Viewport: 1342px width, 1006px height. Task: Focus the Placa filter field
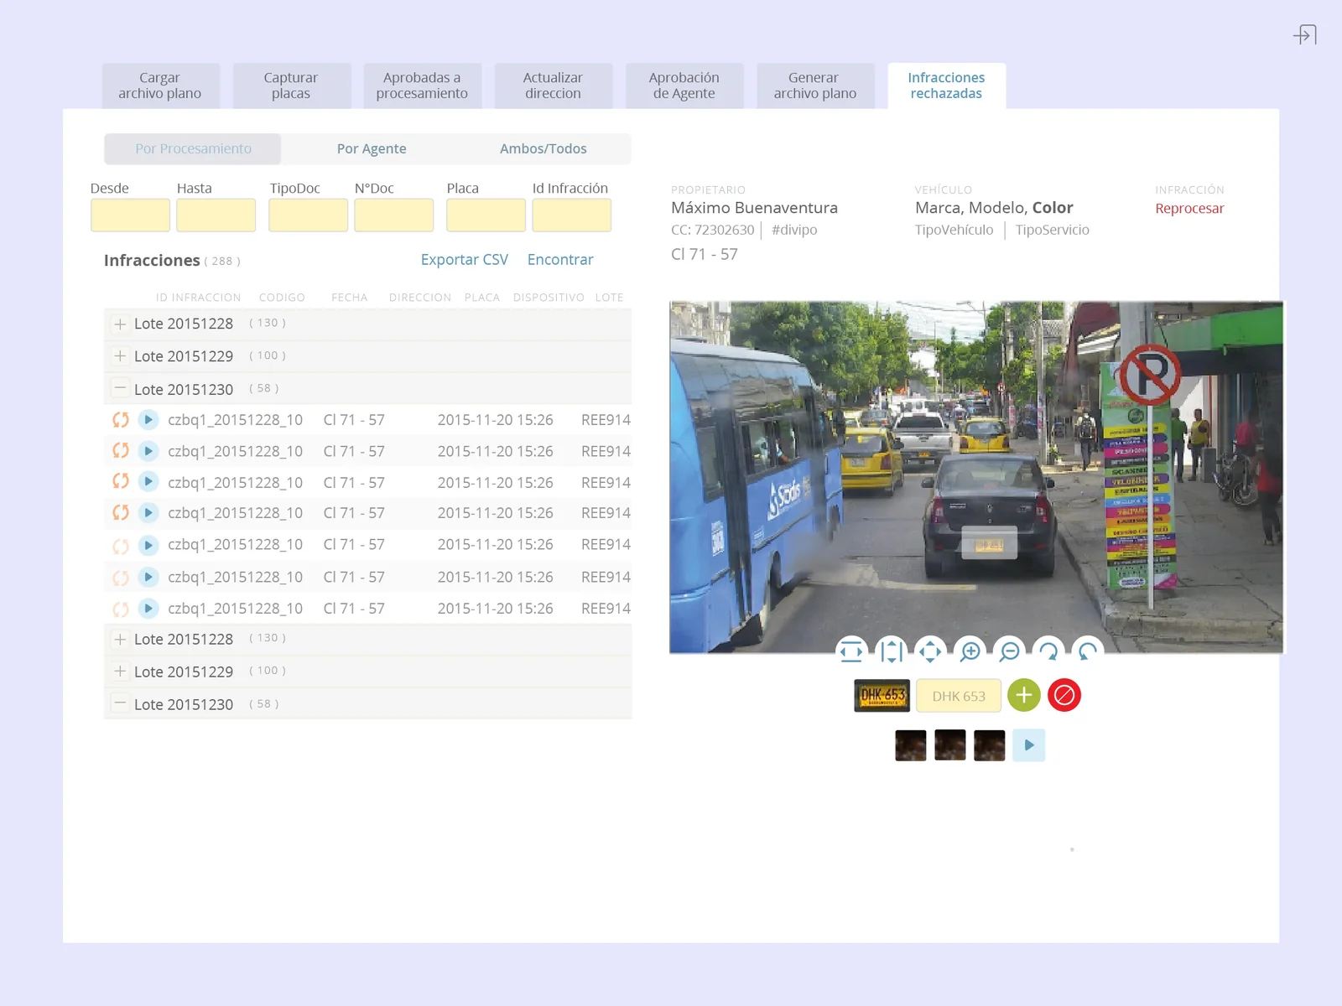(x=486, y=215)
